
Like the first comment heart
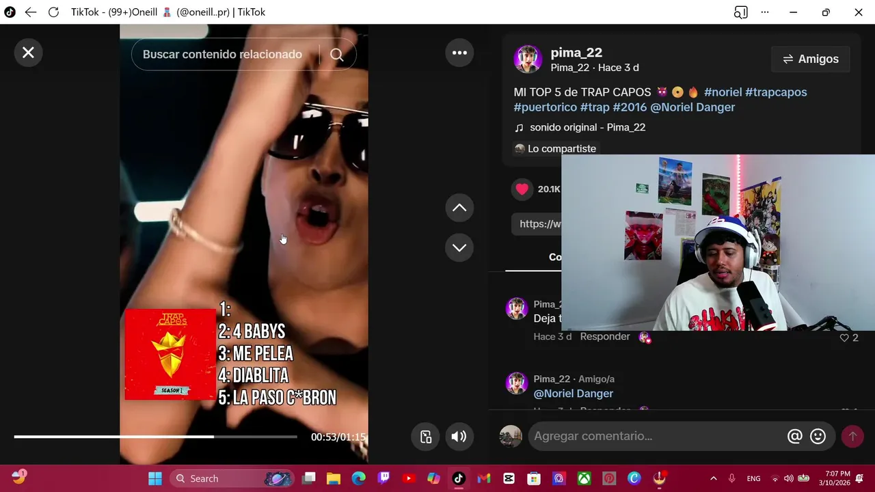click(x=844, y=338)
